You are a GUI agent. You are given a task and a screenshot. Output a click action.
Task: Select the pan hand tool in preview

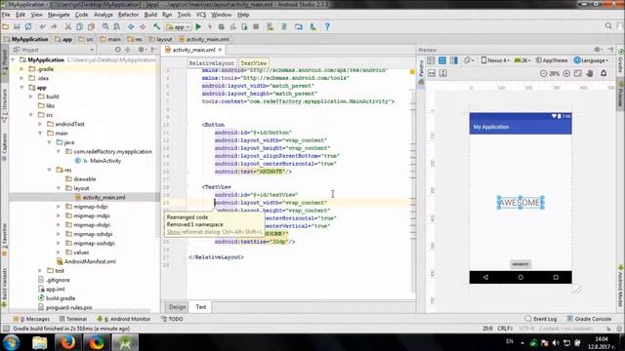click(590, 74)
